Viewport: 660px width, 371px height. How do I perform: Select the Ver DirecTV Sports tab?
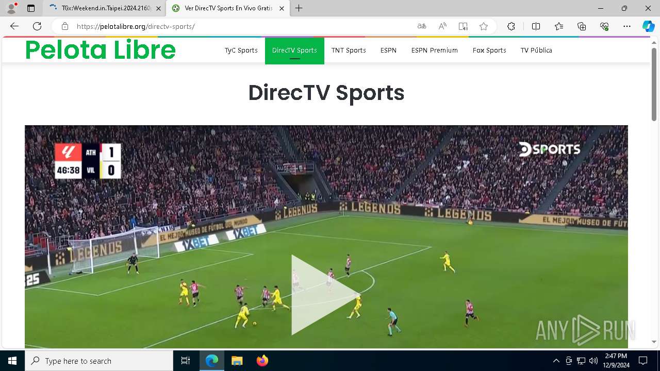point(227,8)
